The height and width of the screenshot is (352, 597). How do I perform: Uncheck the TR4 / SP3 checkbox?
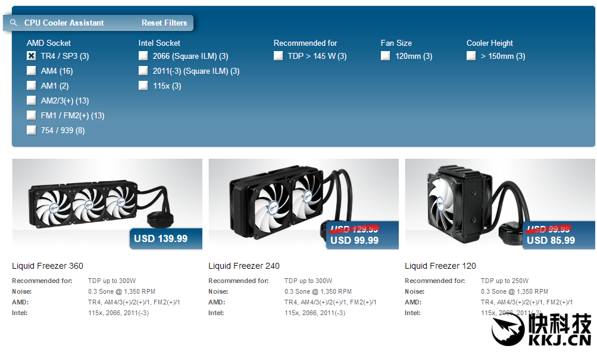[31, 56]
